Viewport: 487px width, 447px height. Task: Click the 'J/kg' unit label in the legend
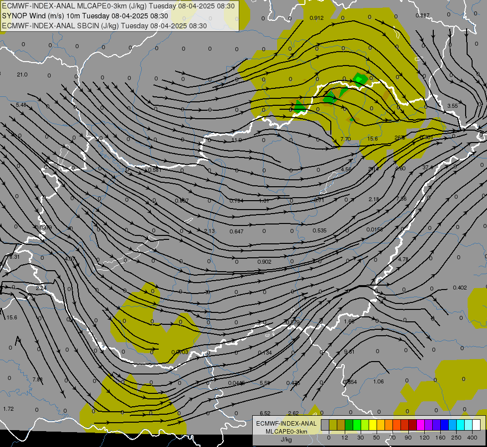pyautogui.click(x=286, y=440)
